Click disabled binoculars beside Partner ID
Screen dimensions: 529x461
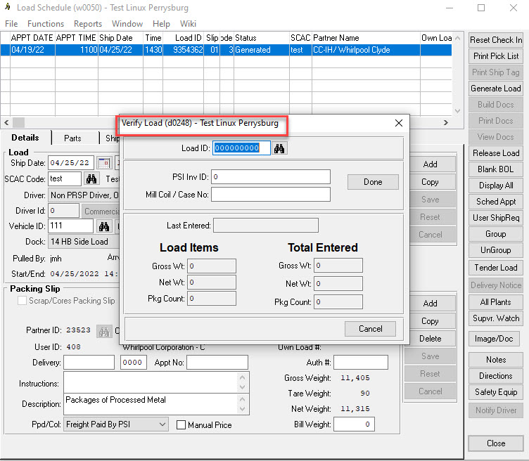pos(104,332)
